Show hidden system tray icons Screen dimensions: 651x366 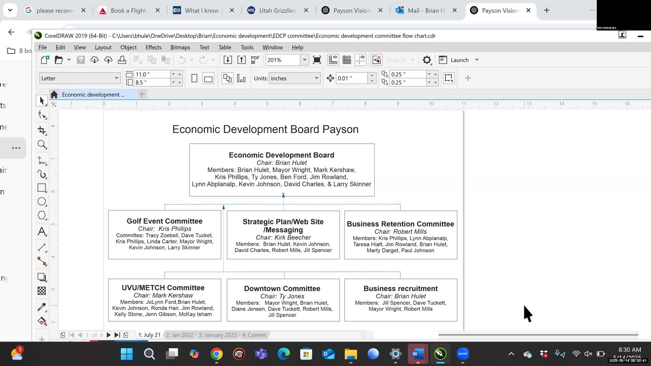(511, 354)
